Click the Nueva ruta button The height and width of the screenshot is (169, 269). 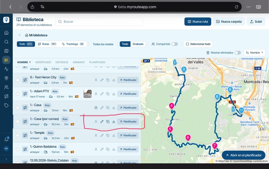click(198, 22)
